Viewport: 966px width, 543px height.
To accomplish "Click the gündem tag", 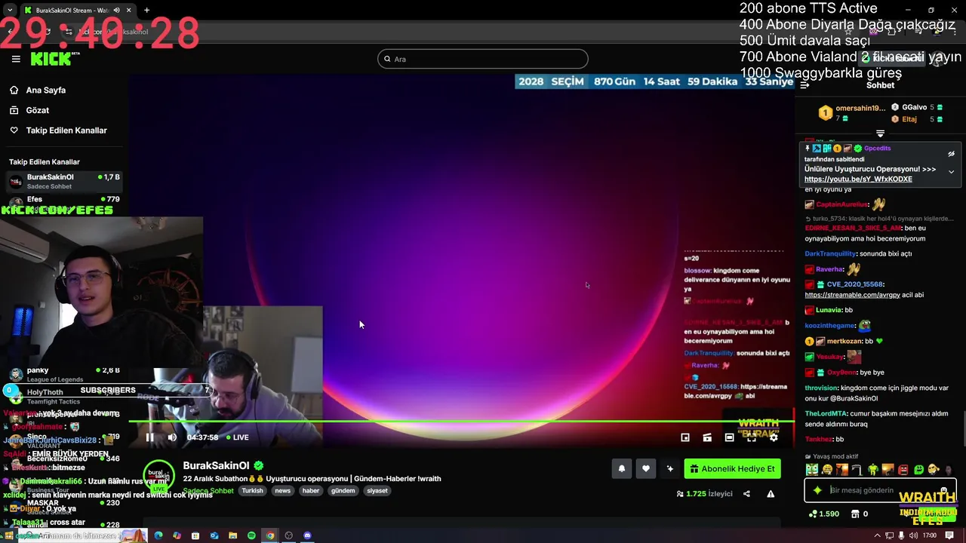I will point(343,491).
